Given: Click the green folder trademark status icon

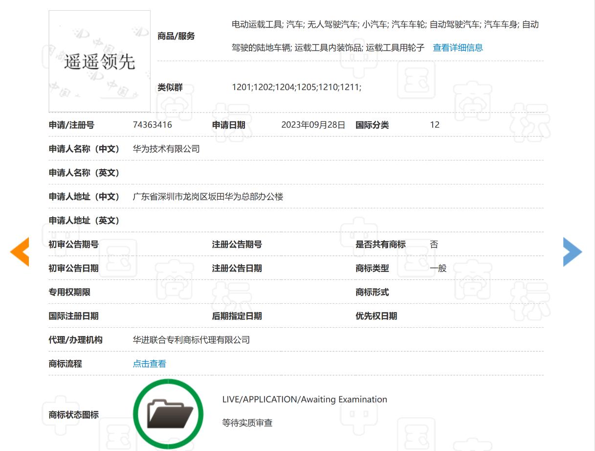Looking at the screenshot, I should point(168,414).
